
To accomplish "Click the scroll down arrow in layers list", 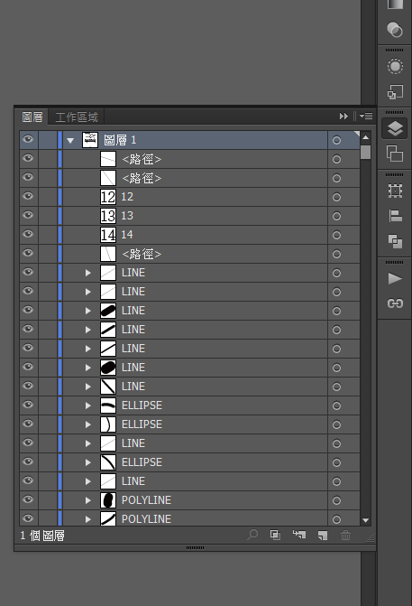I will [366, 520].
